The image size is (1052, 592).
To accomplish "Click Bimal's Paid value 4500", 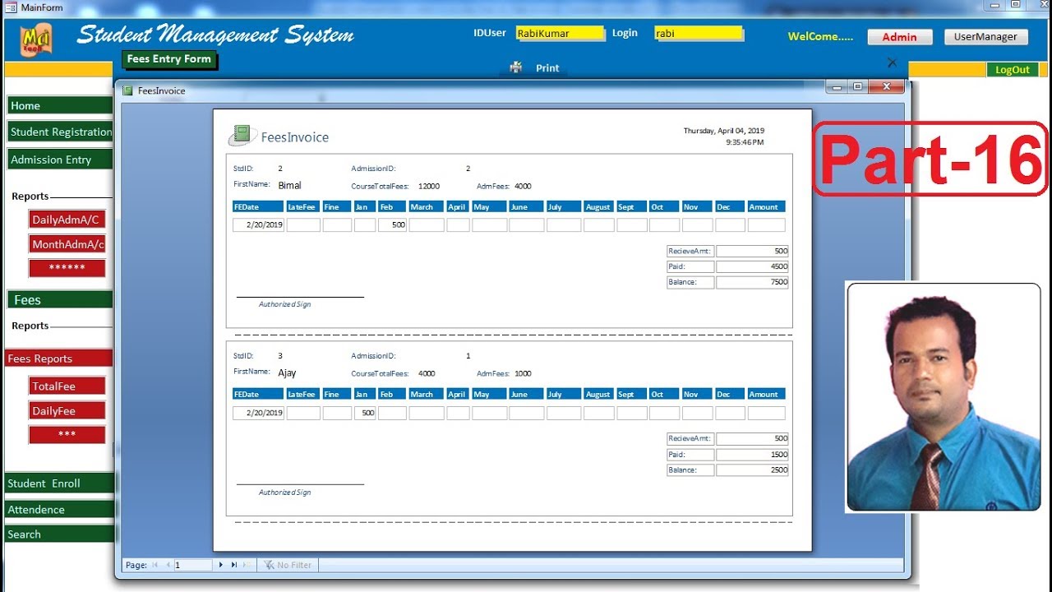I will coord(752,266).
